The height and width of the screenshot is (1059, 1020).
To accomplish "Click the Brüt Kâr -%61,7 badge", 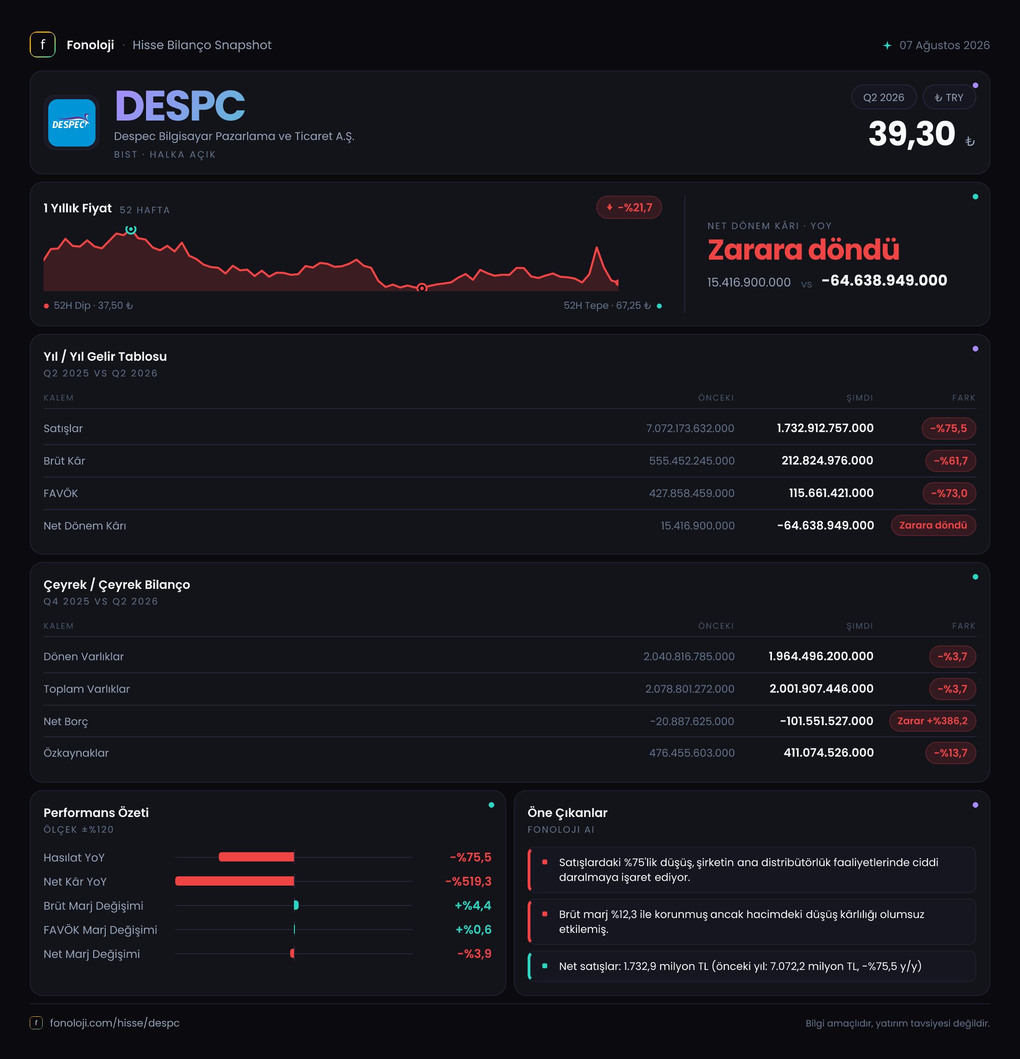I will (x=950, y=461).
